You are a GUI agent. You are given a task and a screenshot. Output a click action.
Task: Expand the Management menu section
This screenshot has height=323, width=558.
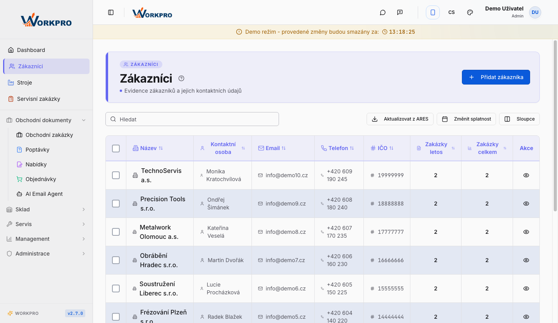[46, 239]
